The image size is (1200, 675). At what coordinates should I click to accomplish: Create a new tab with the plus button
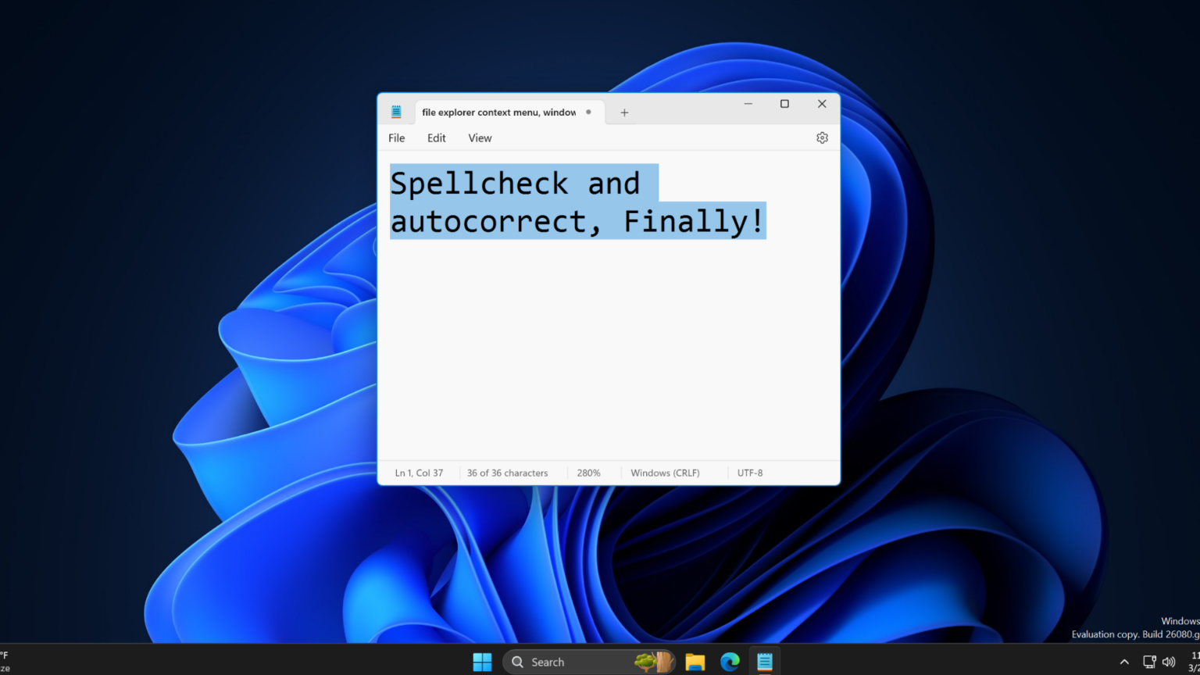click(x=623, y=112)
